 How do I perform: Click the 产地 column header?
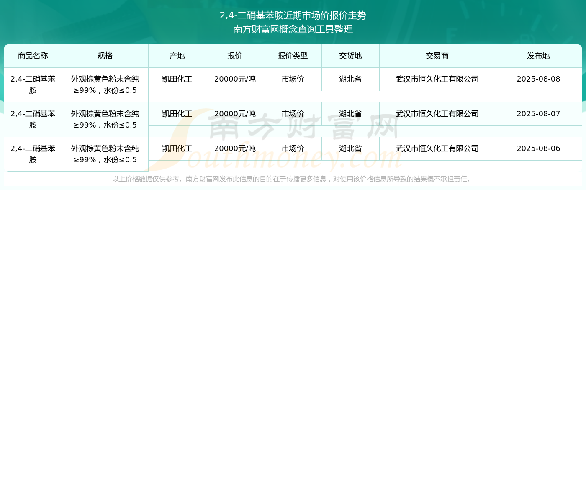click(x=177, y=56)
